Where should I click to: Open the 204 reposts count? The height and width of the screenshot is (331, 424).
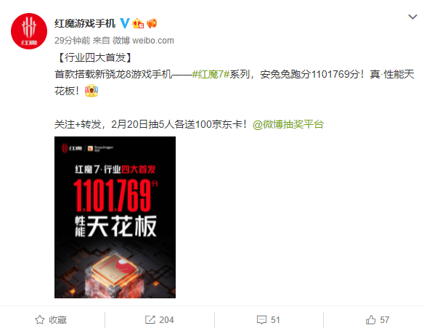[166, 320]
